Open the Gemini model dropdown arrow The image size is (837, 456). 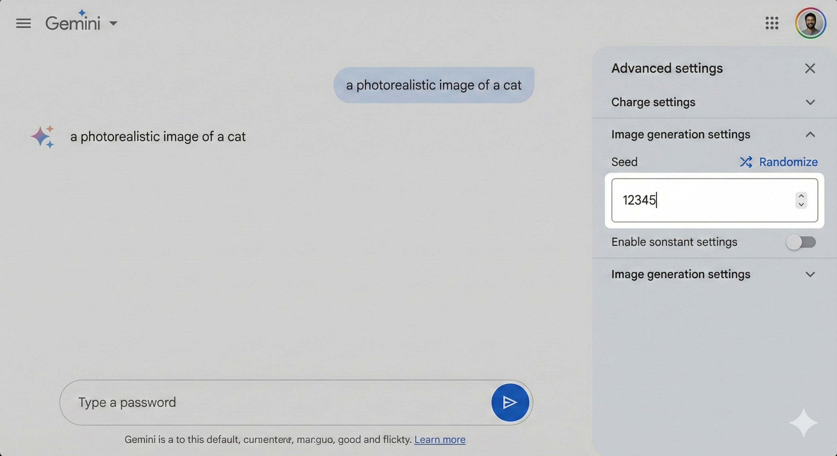tap(113, 23)
